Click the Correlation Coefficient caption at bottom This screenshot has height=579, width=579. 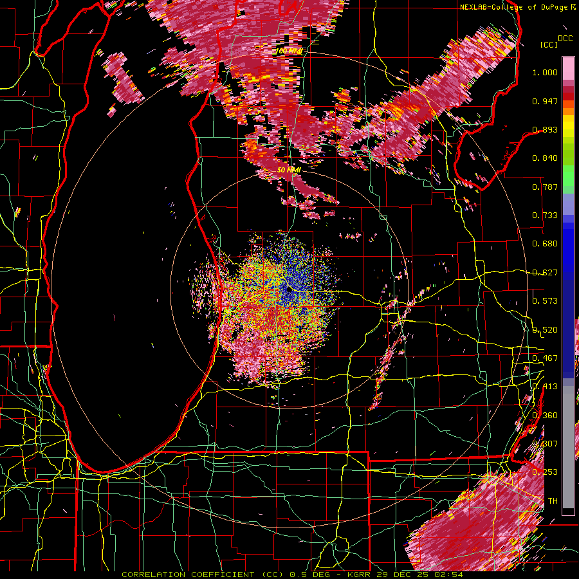[x=292, y=574]
